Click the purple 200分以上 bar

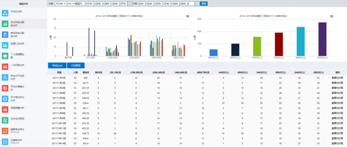pos(322,39)
